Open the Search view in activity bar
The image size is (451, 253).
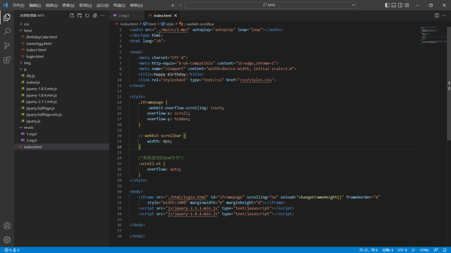point(7,31)
